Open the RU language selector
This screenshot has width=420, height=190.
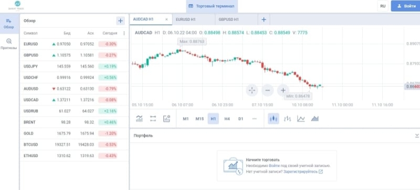point(383,6)
